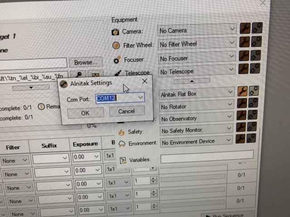Connect the Observatory link icon
This screenshot has width=290, height=217.
[x=252, y=114]
